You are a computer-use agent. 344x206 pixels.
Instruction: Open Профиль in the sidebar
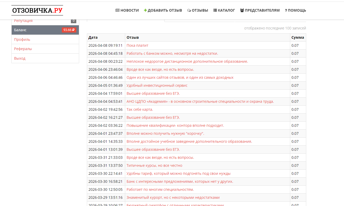(45, 39)
